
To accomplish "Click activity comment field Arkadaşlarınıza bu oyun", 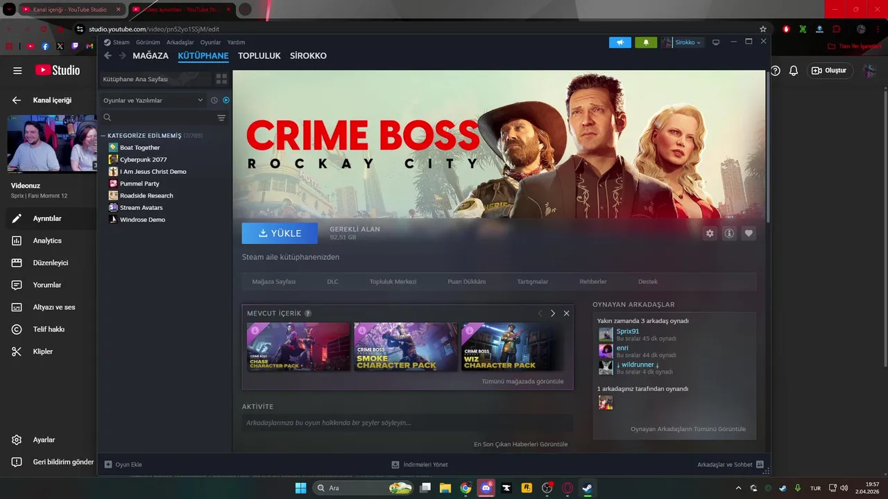I will 408,423.
